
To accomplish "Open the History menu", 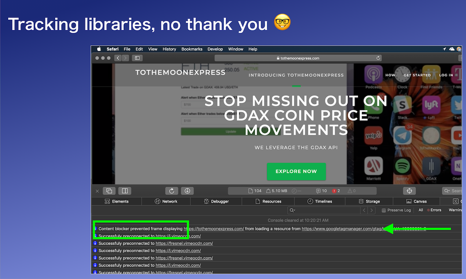I will pyautogui.click(x=169, y=49).
